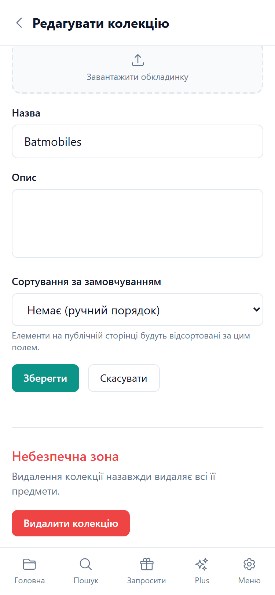Switch to the Пошук nav item
The width and height of the screenshot is (275, 595).
(x=85, y=570)
